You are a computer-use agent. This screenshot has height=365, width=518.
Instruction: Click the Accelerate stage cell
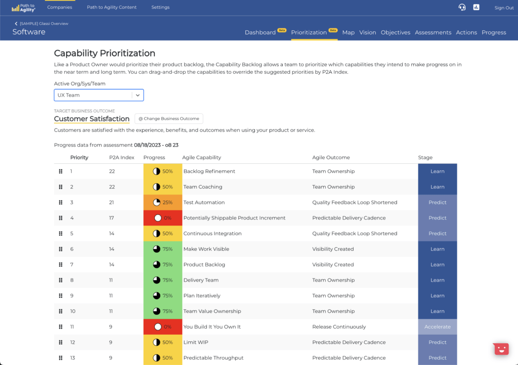(x=438, y=327)
